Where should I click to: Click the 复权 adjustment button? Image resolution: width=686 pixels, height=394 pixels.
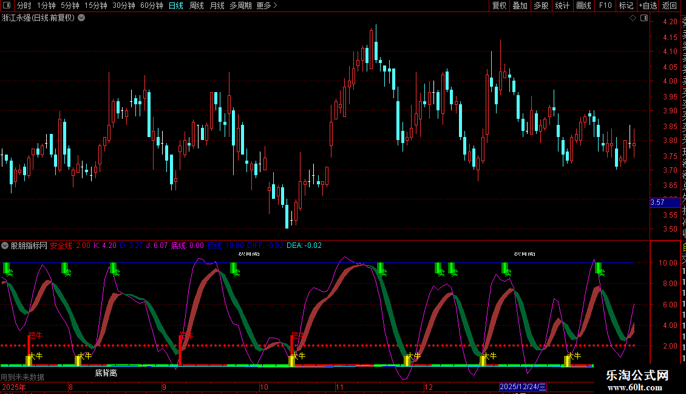click(499, 5)
